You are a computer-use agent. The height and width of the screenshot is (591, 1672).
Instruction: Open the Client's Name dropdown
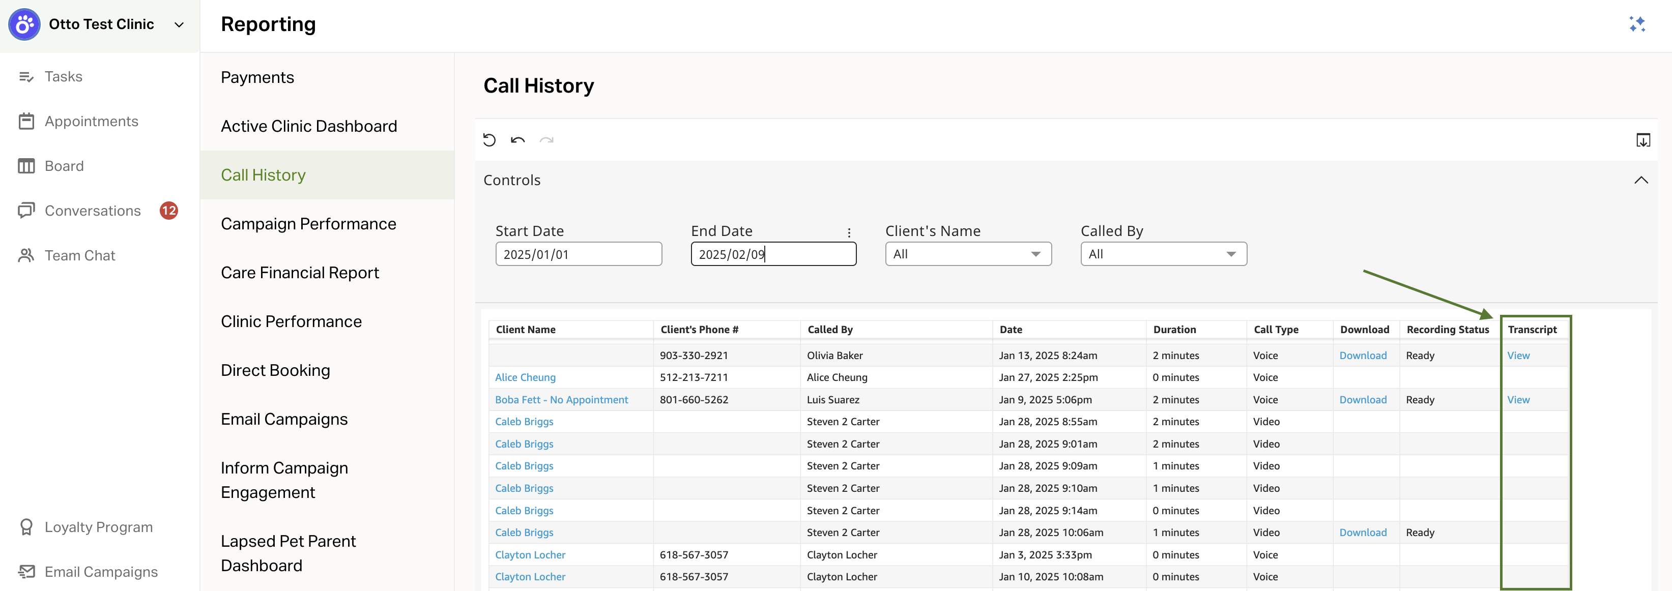[x=968, y=254]
